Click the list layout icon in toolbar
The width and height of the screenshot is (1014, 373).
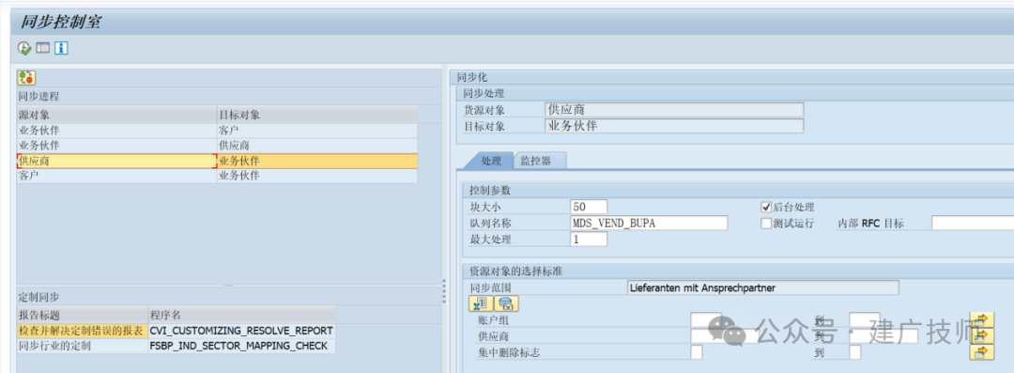point(42,48)
